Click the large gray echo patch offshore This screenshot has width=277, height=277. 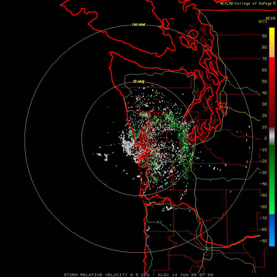pyautogui.click(x=128, y=146)
